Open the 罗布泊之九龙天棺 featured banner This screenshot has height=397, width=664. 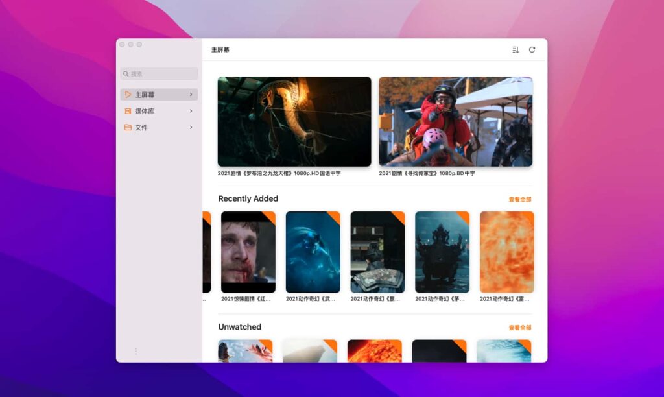point(294,121)
